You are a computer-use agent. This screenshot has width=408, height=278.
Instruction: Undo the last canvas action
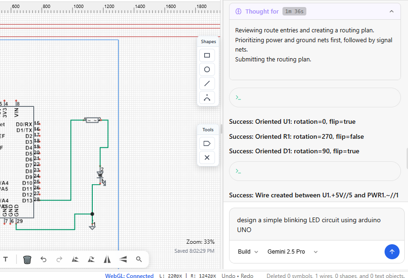pyautogui.click(x=43, y=259)
